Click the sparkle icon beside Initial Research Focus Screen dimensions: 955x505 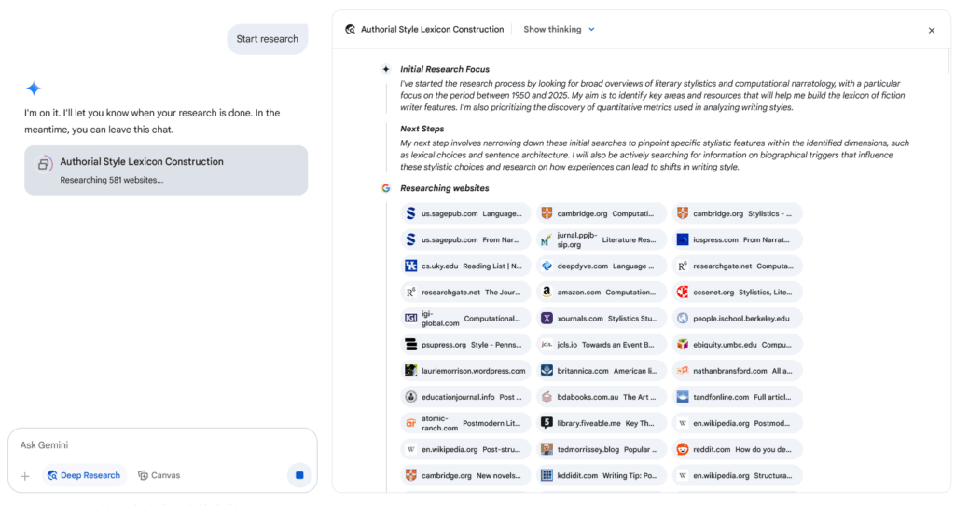tap(385, 69)
